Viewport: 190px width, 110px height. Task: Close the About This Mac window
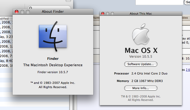click(x=103, y=14)
